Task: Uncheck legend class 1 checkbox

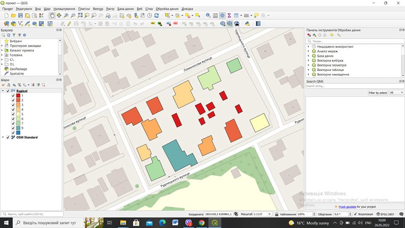Action: 13,95
